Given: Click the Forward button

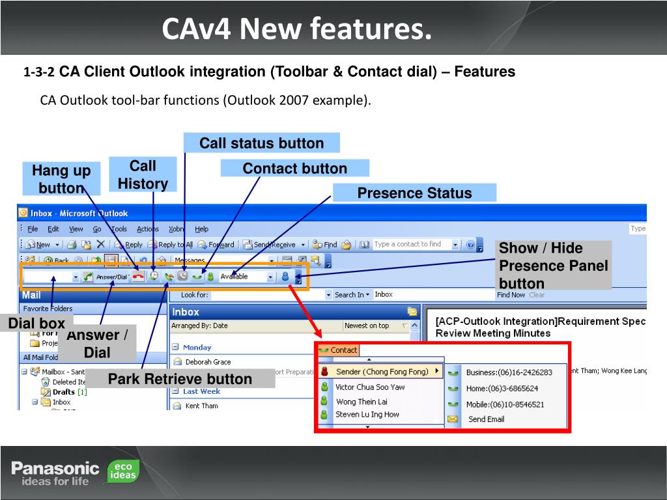Looking at the screenshot, I should [x=216, y=245].
